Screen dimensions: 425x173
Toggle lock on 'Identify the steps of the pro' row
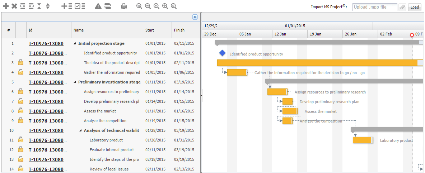point(20,159)
